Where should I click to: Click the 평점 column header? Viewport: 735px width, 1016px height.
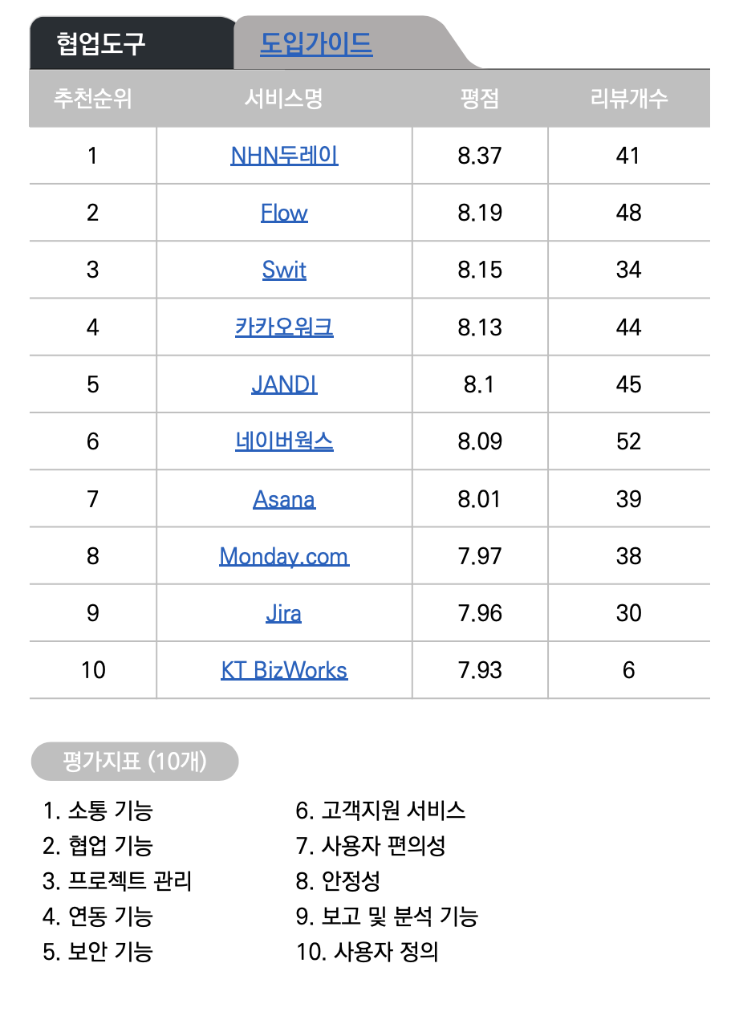480,99
